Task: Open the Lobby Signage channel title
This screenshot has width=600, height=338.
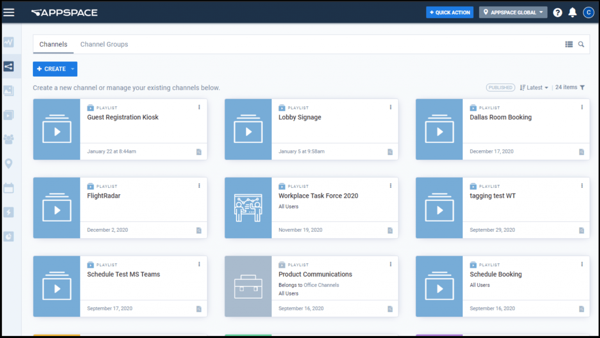Action: 300,117
